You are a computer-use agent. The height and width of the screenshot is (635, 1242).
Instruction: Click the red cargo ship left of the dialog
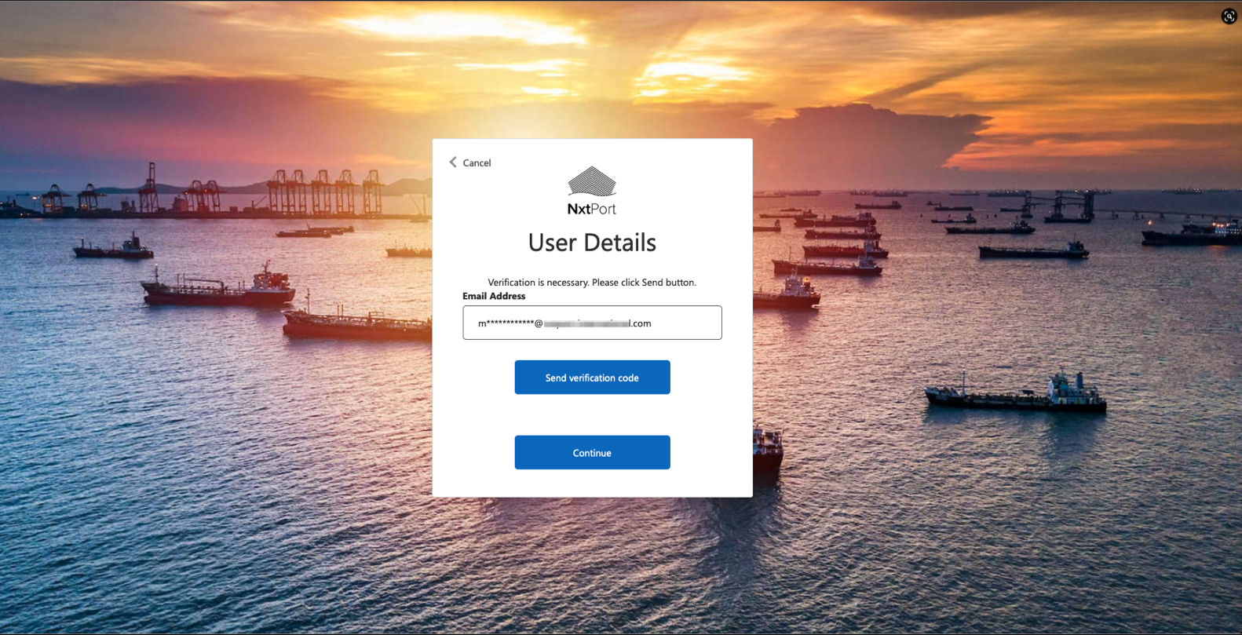218,288
